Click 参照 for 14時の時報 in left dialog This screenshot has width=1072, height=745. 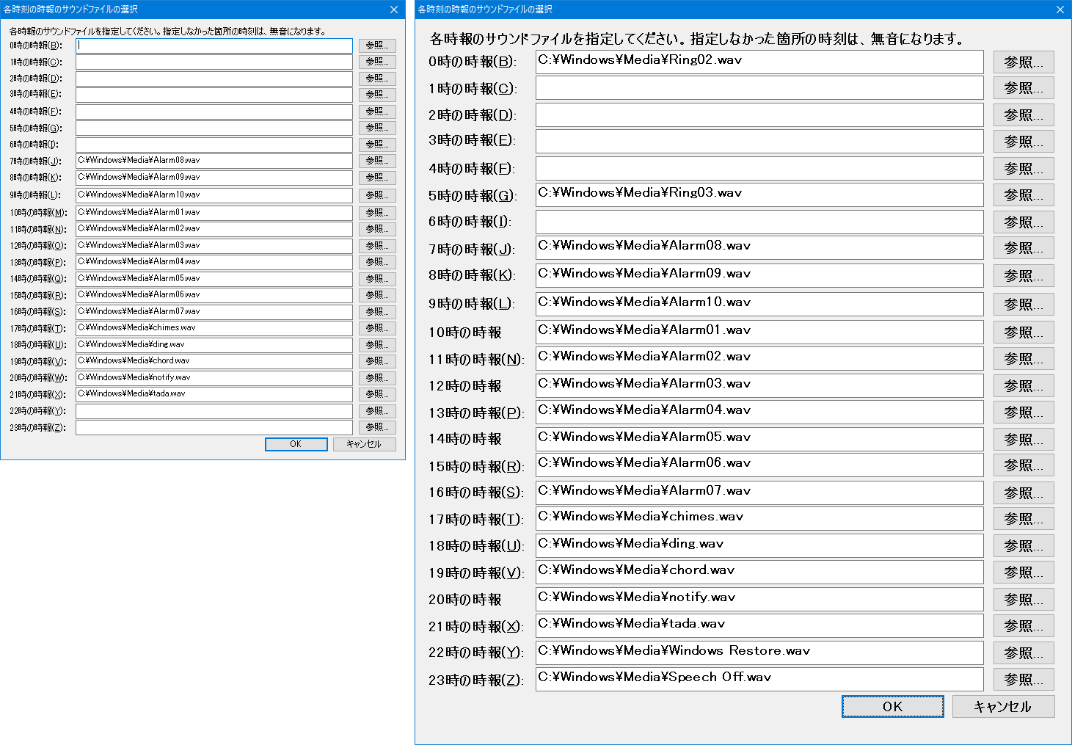coord(377,279)
